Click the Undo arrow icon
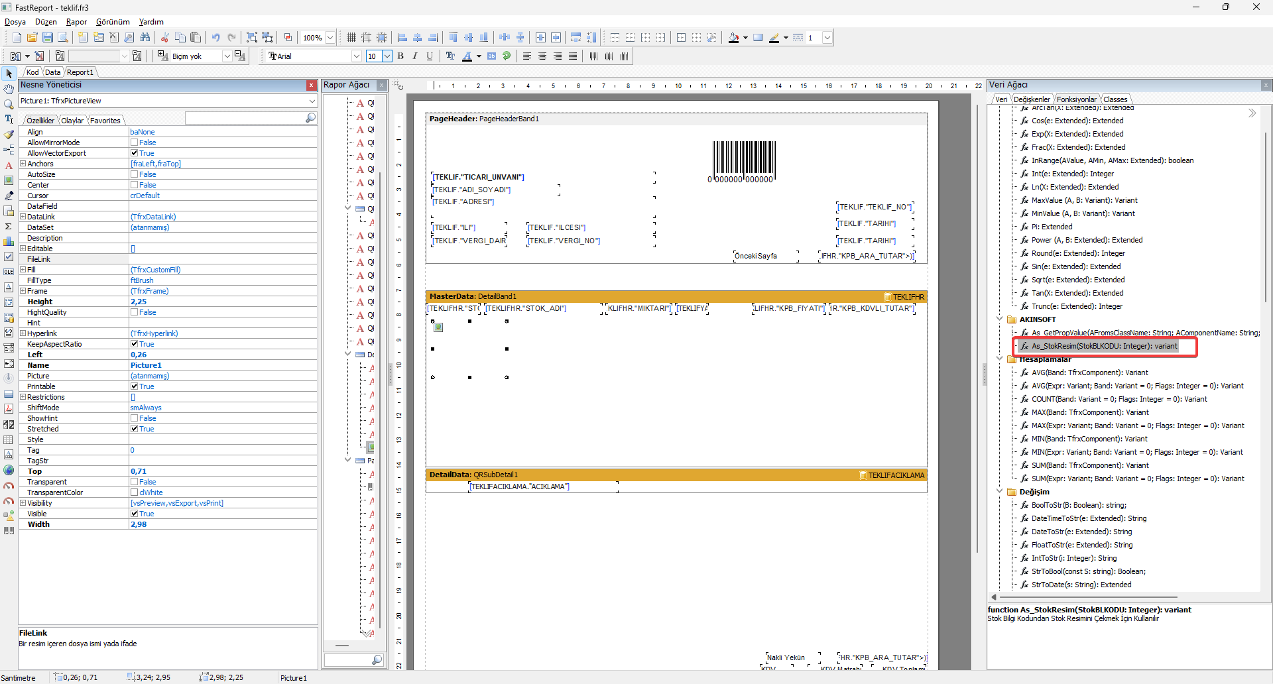The width and height of the screenshot is (1273, 684). 215,38
